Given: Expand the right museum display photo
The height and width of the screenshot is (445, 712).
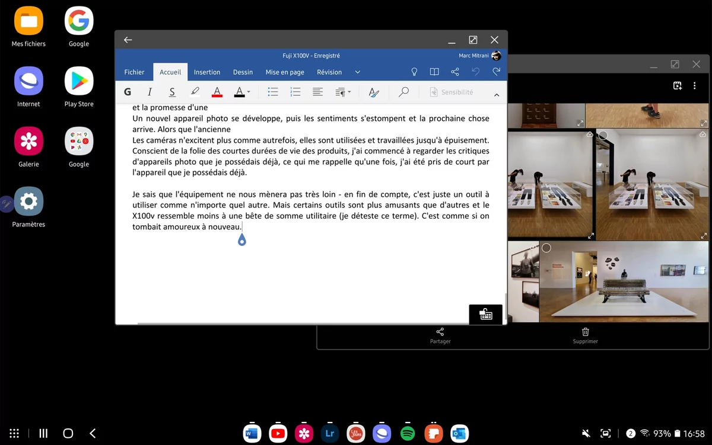Looking at the screenshot, I should [x=704, y=235].
